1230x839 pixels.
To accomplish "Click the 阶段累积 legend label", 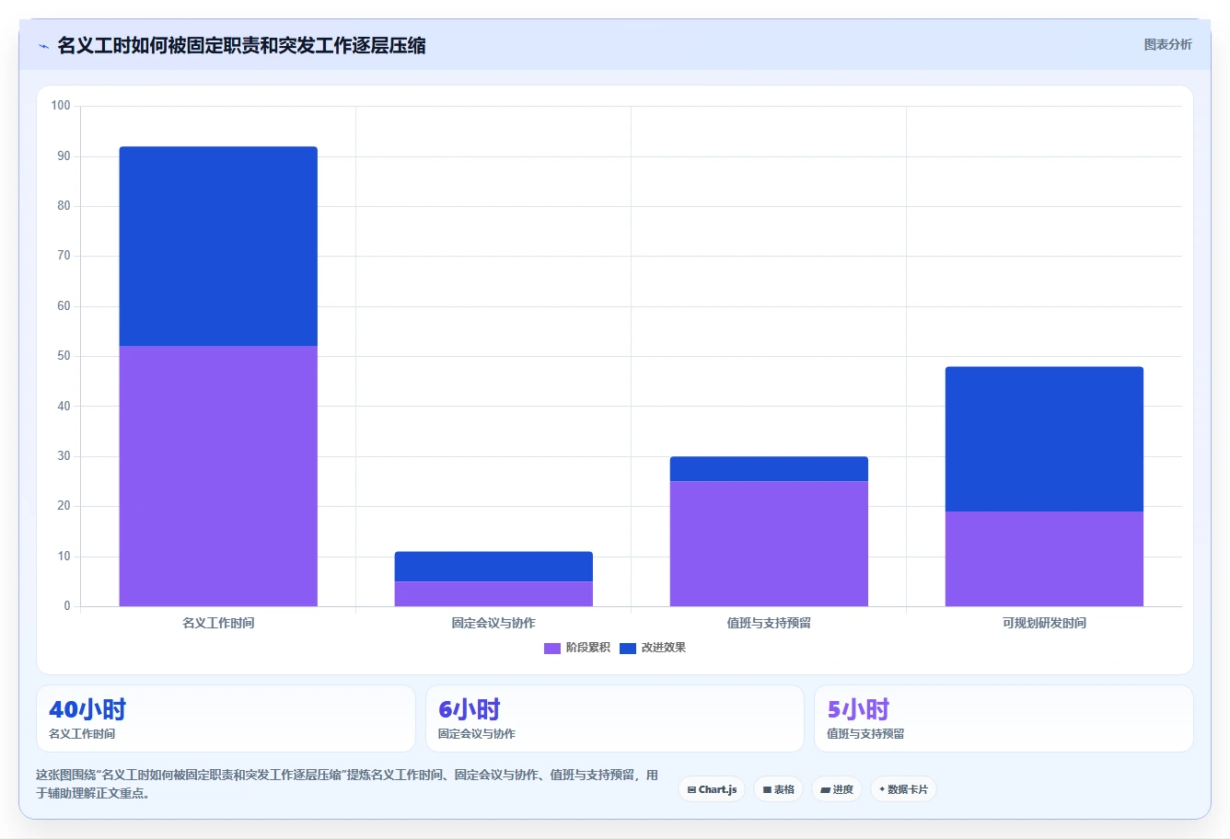I will coord(588,648).
